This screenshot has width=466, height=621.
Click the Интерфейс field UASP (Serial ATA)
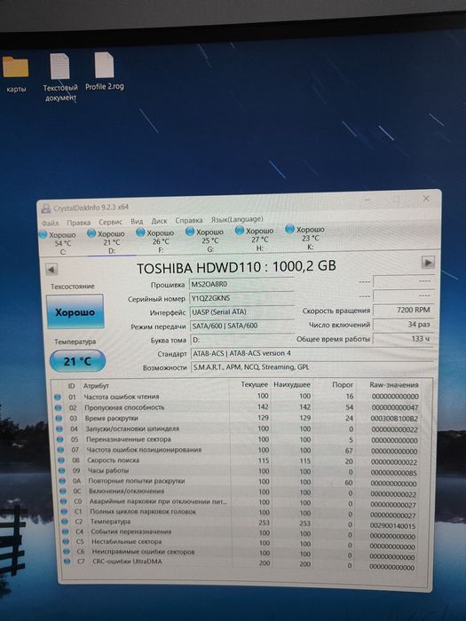[242, 312]
